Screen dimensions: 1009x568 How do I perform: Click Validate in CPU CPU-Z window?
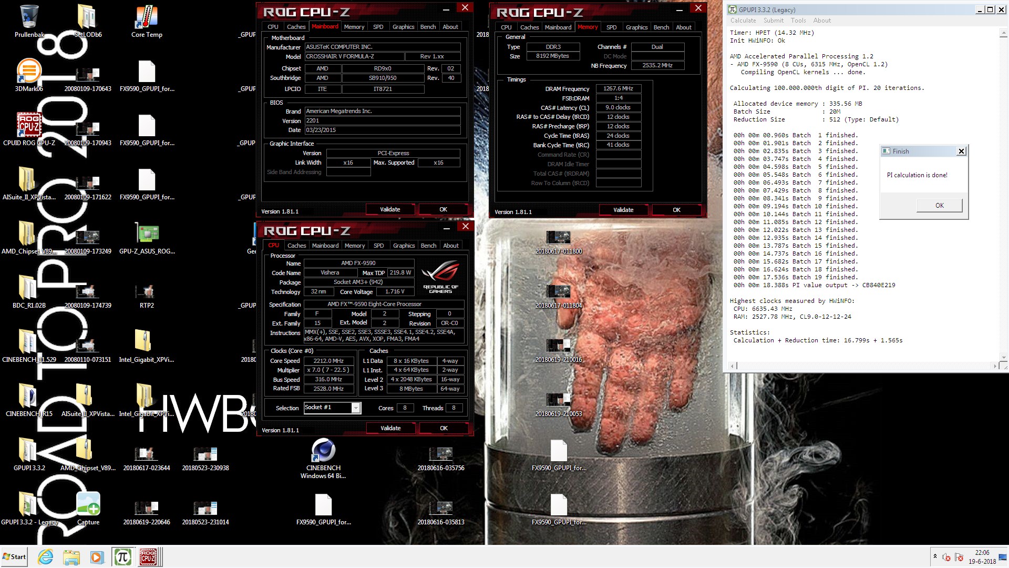390,428
